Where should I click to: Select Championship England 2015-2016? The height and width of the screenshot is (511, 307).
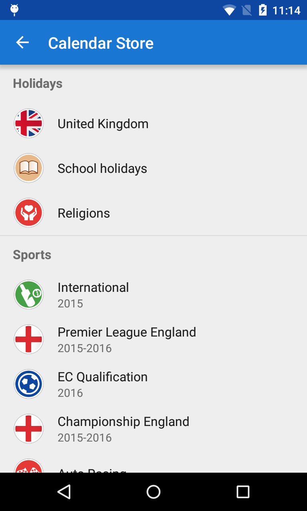click(x=124, y=429)
